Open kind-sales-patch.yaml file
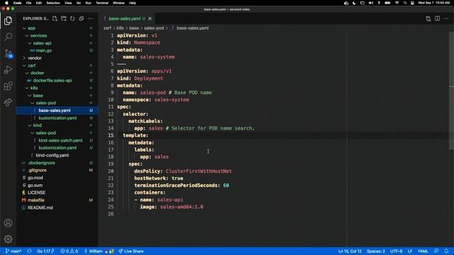Image resolution: width=454 pixels, height=255 pixels. (60, 140)
